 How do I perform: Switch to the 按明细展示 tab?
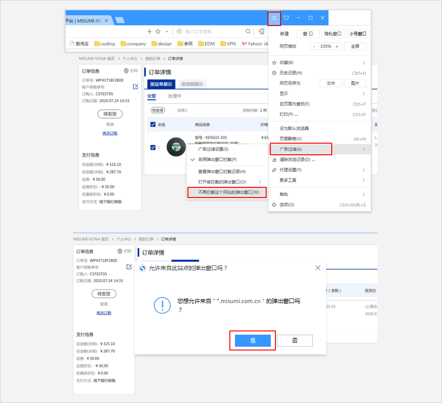pyautogui.click(x=192, y=84)
